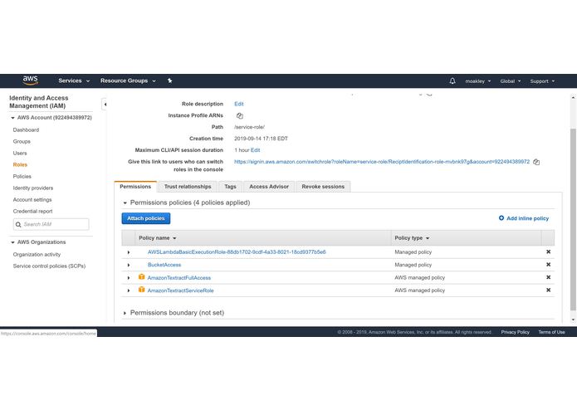Detach the AmazonTextractServiceRole policy
Screen dimensions: 577x410
pyautogui.click(x=548, y=290)
